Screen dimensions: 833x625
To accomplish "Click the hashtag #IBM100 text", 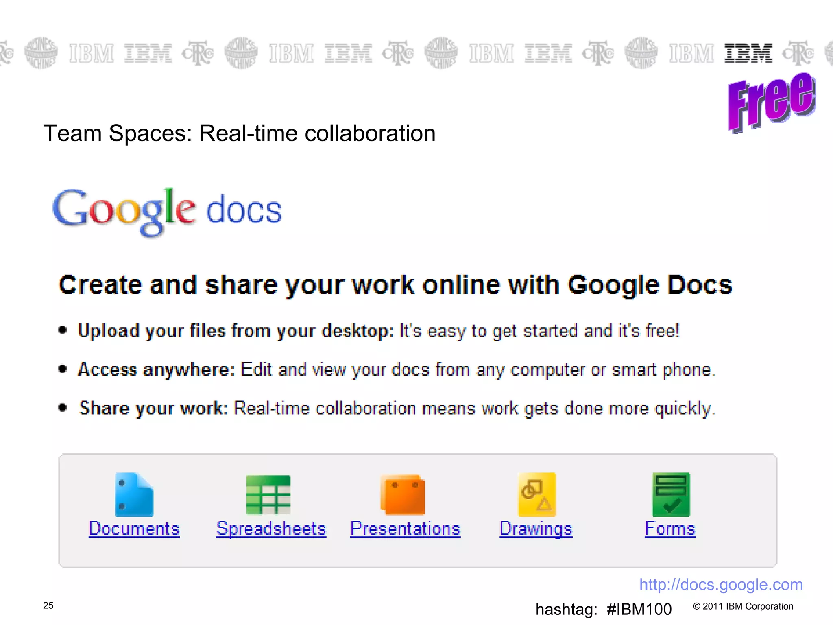I will click(x=604, y=610).
